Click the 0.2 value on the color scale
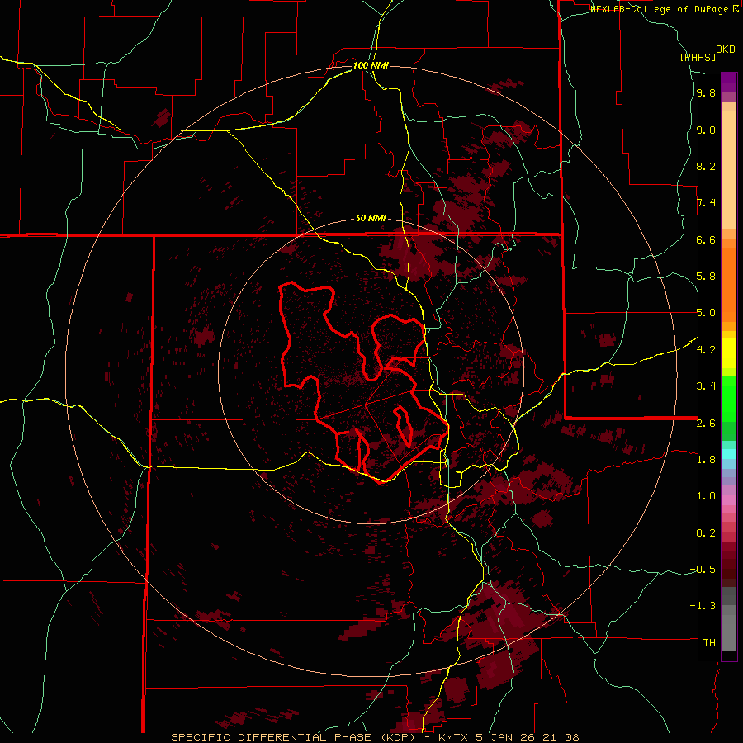The image size is (743, 743). pos(706,532)
